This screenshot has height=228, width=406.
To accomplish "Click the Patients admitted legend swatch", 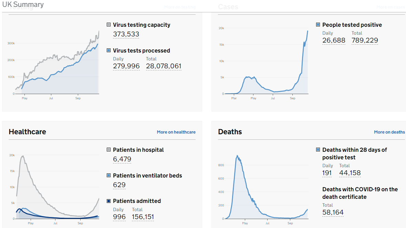I will [x=109, y=201].
